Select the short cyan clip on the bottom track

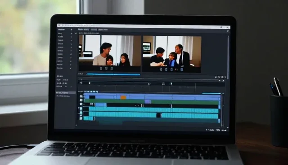pos(89,118)
